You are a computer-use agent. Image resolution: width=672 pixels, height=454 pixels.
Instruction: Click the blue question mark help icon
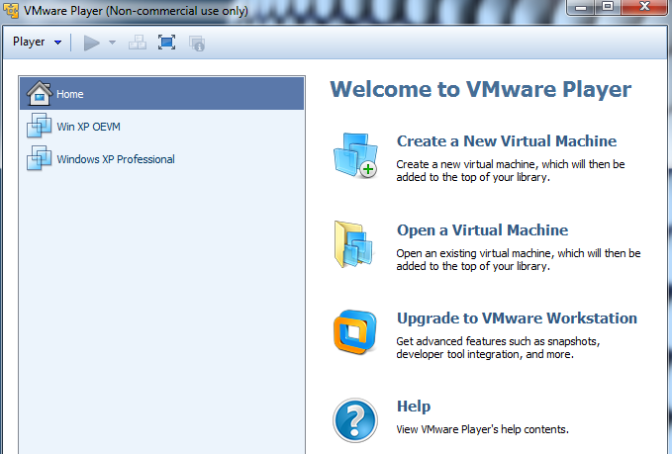(x=355, y=420)
